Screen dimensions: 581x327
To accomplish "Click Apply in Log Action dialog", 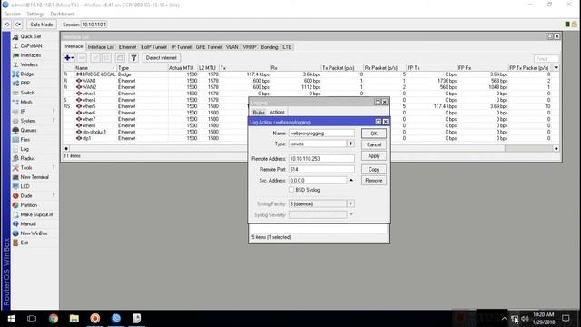I will pos(374,156).
